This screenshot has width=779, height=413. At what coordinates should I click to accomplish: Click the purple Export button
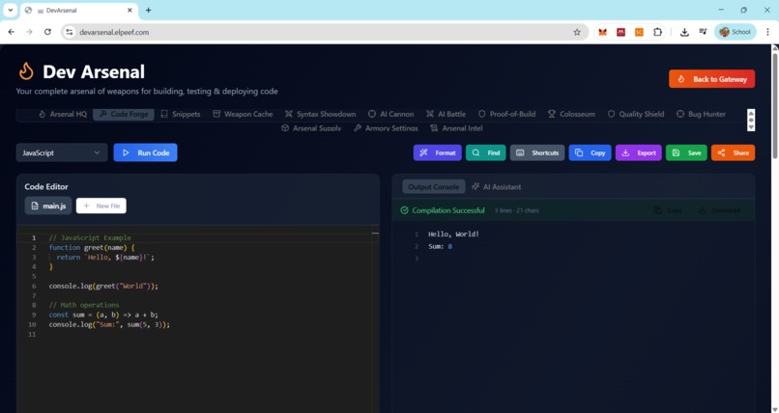(639, 152)
